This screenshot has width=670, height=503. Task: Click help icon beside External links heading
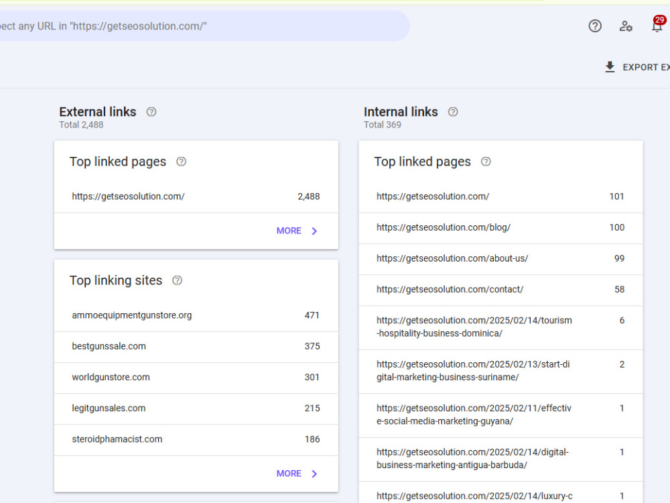coord(151,112)
